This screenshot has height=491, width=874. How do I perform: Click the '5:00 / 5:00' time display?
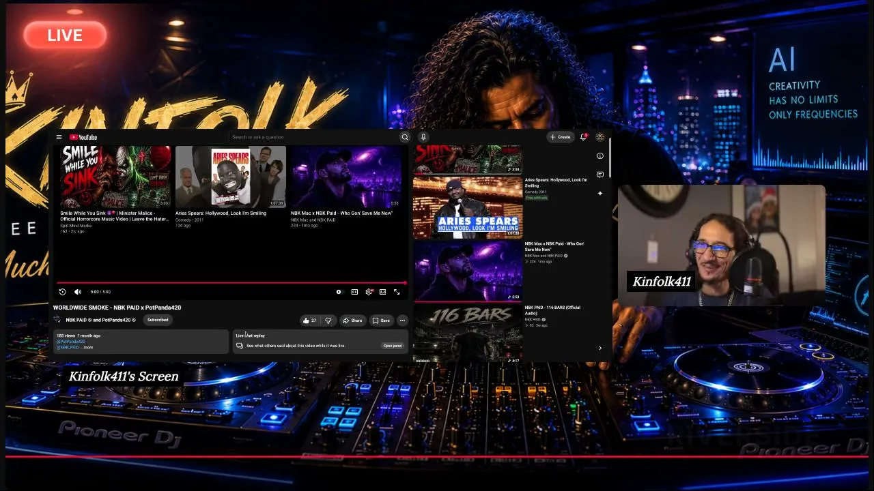pos(100,292)
